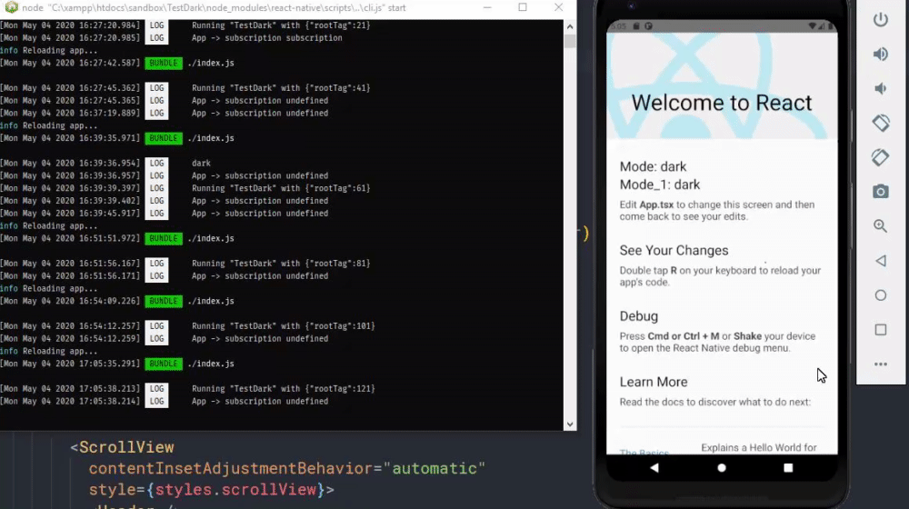This screenshot has width=909, height=509.
Task: Lower volume with emulator volume down icon
Action: pyautogui.click(x=880, y=88)
